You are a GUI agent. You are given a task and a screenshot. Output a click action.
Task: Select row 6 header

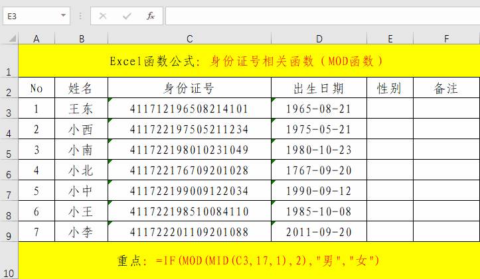point(9,170)
